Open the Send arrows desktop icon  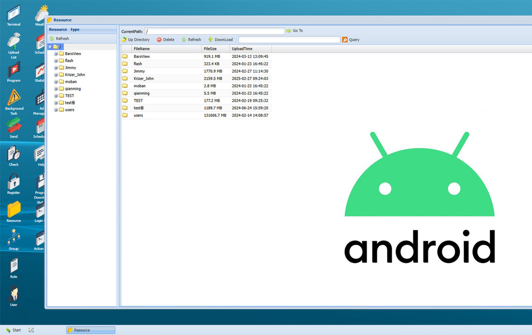pyautogui.click(x=14, y=128)
